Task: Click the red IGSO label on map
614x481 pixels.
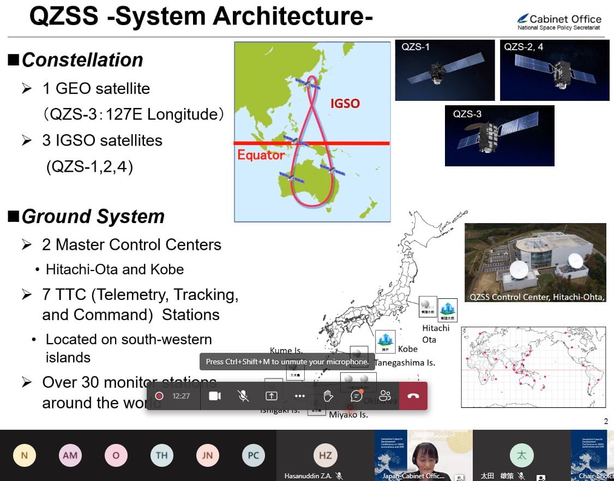Action: click(345, 104)
